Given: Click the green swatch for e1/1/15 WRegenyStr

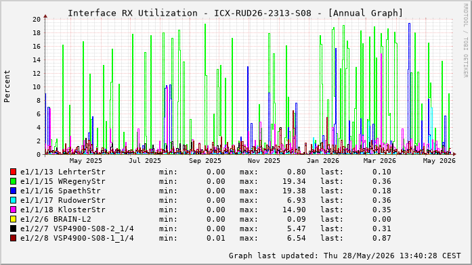Looking at the screenshot, I should point(13,181).
